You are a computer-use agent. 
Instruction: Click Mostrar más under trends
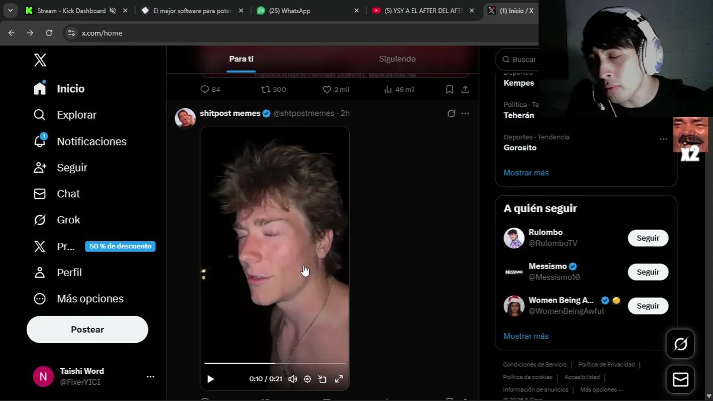tap(526, 173)
